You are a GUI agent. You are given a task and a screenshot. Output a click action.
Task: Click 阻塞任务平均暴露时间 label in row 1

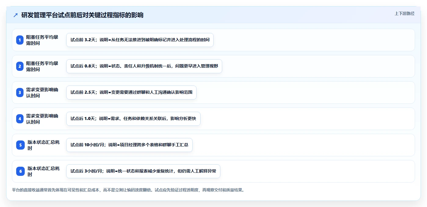coord(42,40)
